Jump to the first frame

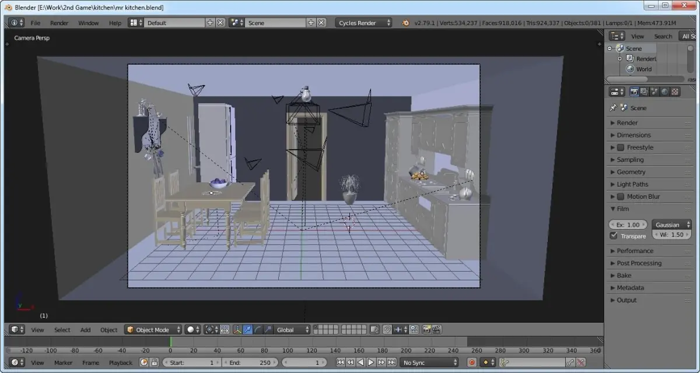pos(340,363)
